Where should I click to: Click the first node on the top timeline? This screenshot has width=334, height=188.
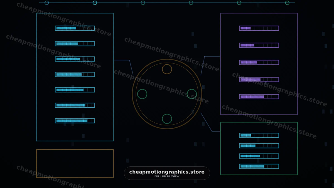click(47, 3)
